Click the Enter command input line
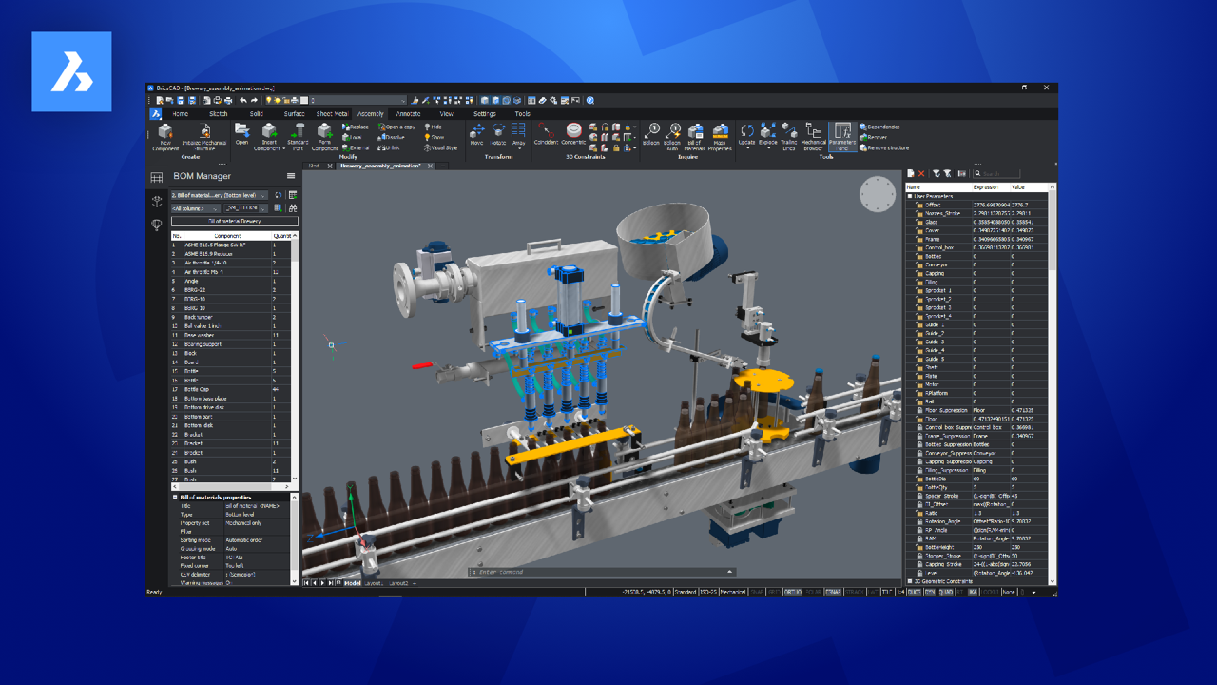 coord(602,572)
